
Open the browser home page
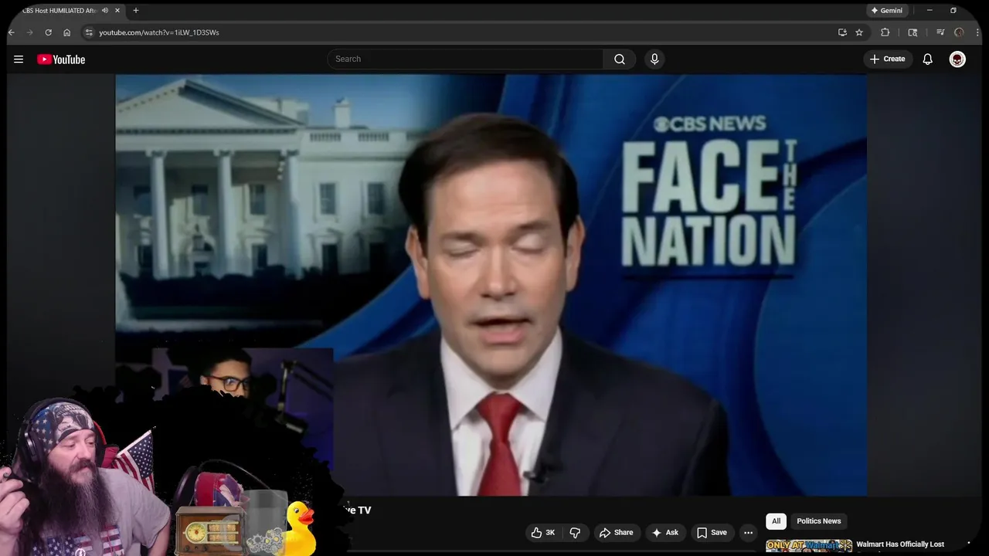click(x=67, y=32)
